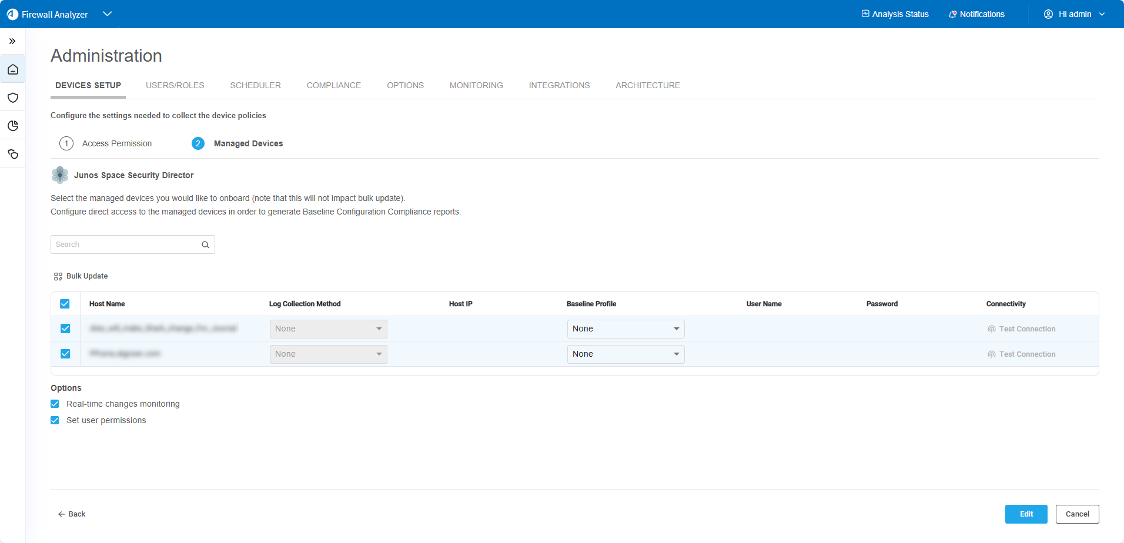Click the Bulk Update grid icon
Viewport: 1124px width, 543px height.
pos(58,276)
